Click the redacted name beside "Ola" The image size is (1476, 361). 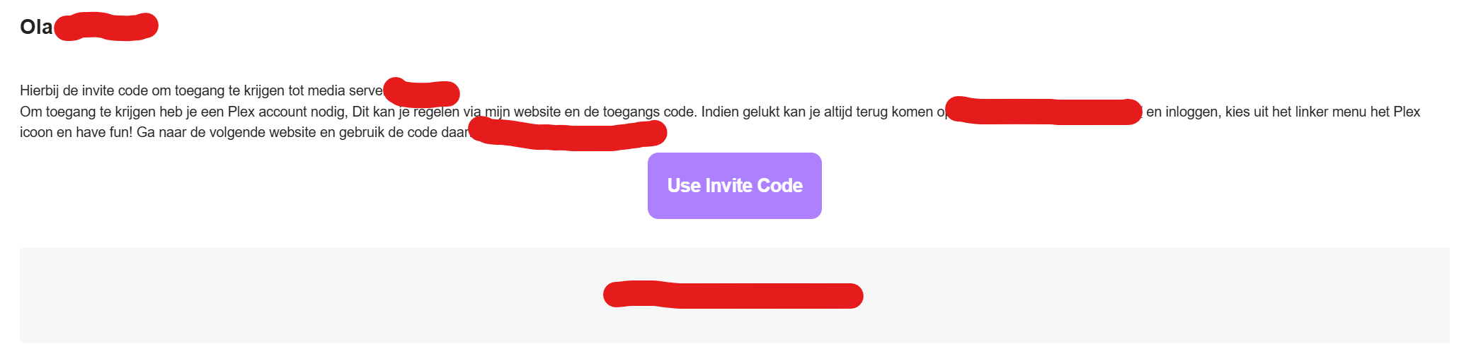[x=106, y=27]
